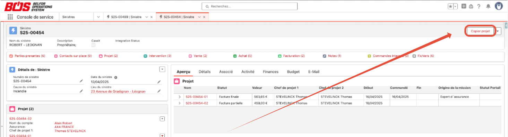Expand the Sinistres navigation dropdown chevron

[98, 17]
